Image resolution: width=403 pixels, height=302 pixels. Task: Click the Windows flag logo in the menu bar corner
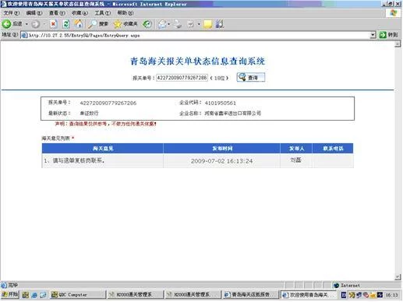point(394,12)
